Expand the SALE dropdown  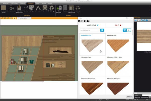coord(118,25)
